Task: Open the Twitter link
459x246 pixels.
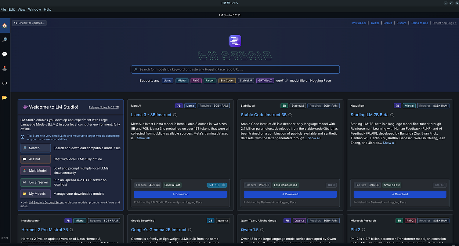Action: pyautogui.click(x=375, y=23)
